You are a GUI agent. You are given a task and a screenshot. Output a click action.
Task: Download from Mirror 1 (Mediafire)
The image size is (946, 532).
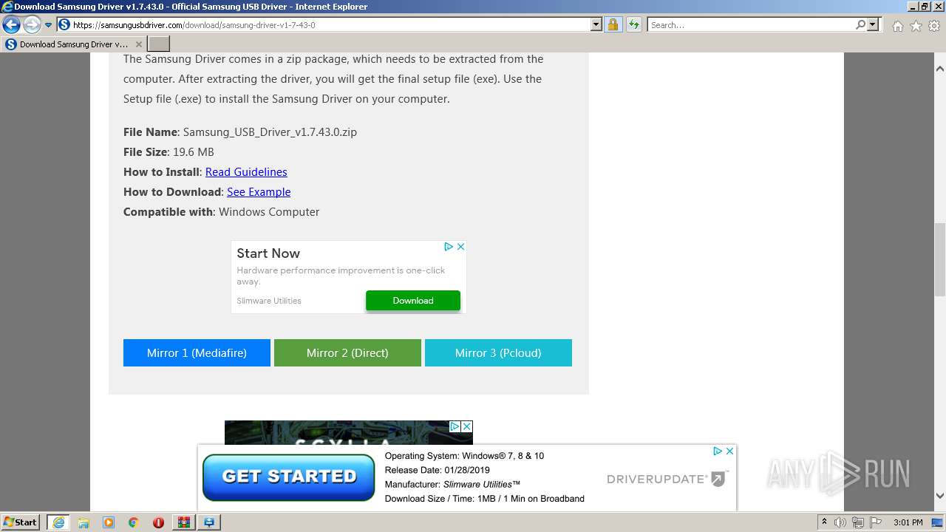(x=197, y=353)
